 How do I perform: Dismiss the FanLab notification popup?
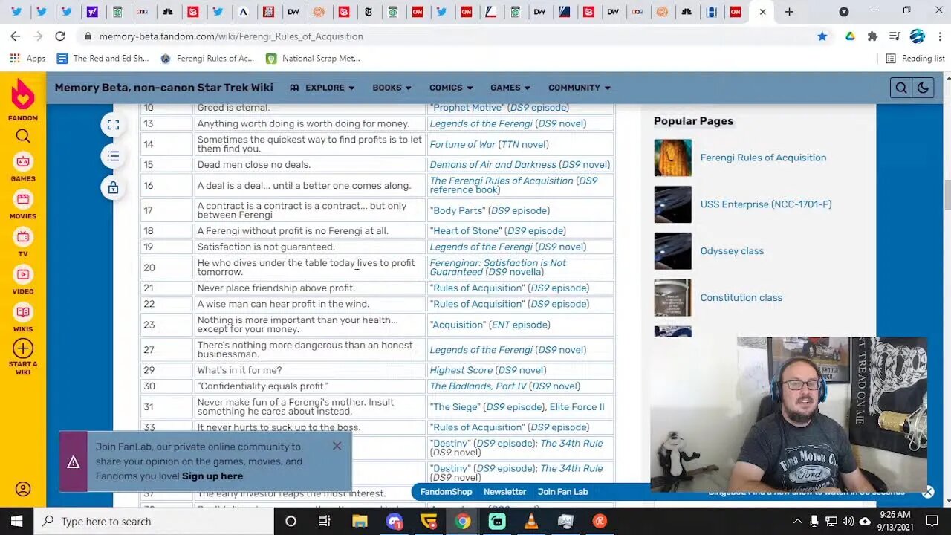click(x=337, y=446)
